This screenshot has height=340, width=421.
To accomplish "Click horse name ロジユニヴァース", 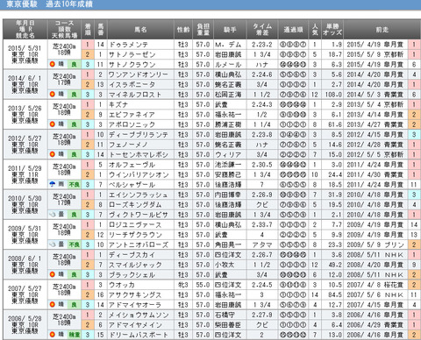I will coord(135,225).
